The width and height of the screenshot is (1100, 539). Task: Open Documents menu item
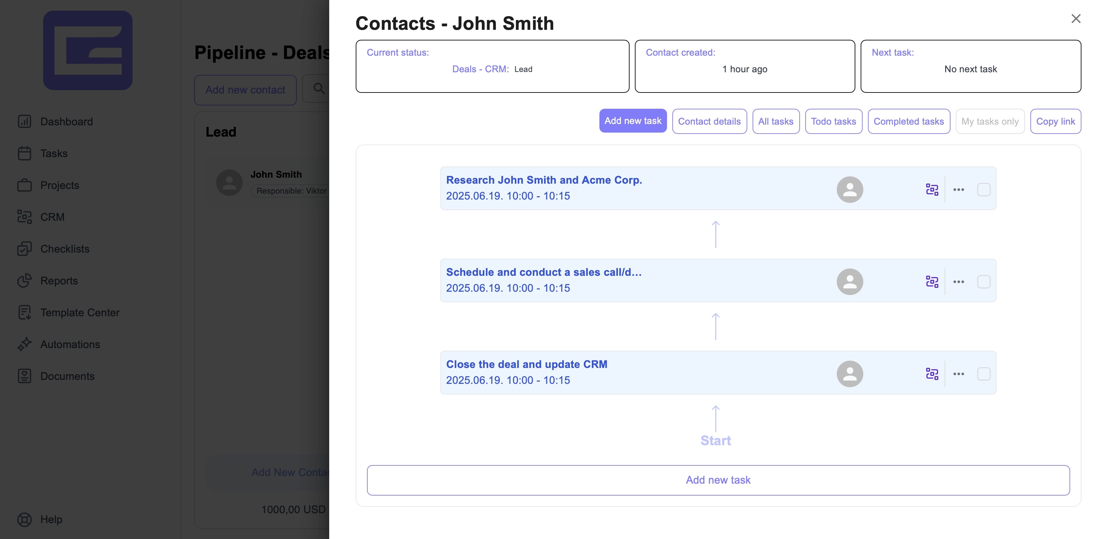(x=68, y=376)
